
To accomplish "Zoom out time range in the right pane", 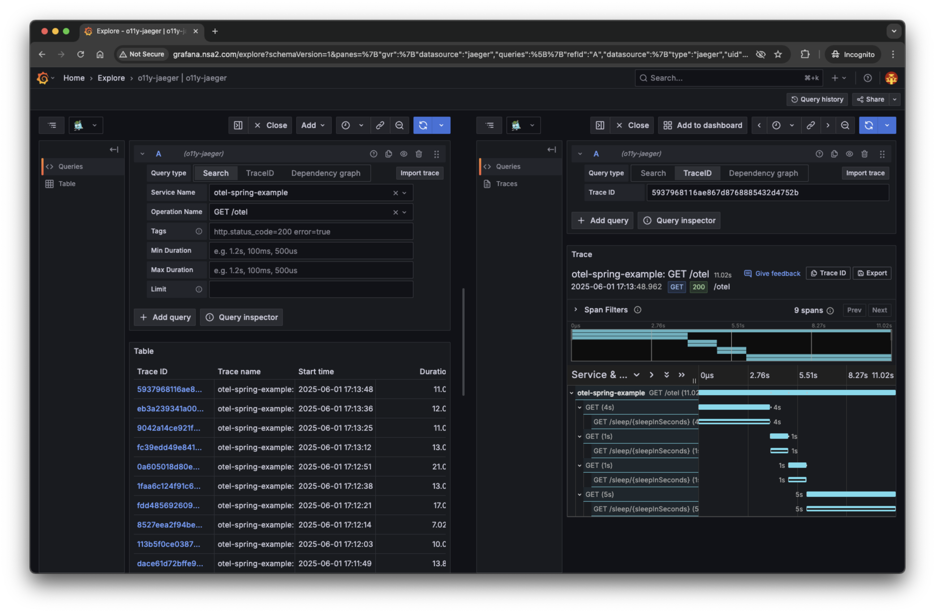I will coord(845,125).
